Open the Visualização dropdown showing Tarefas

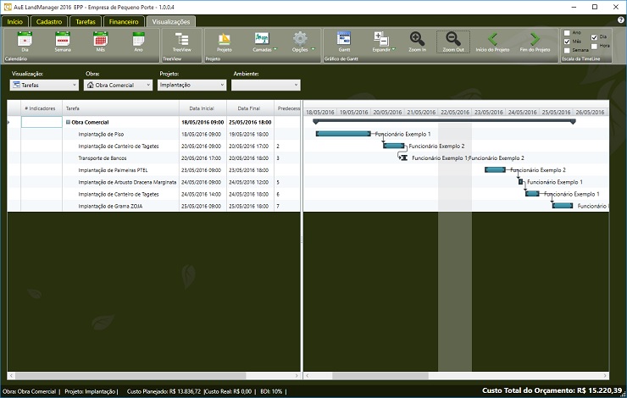coord(44,86)
